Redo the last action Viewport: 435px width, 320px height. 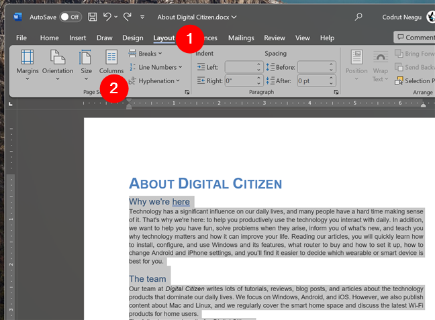[128, 17]
